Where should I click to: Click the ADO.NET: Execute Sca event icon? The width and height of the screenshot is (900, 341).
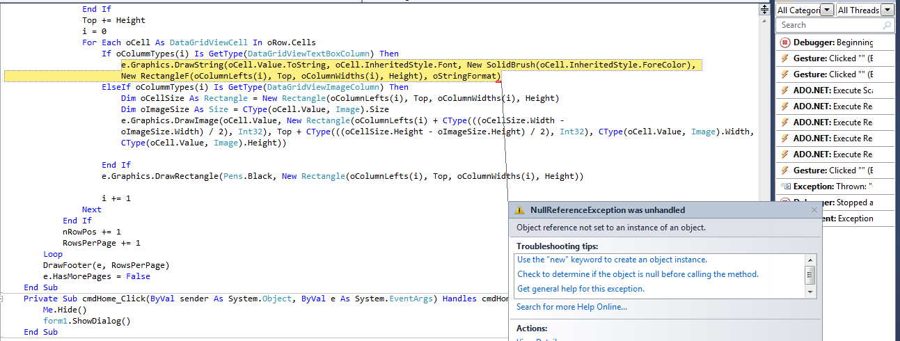(x=784, y=90)
